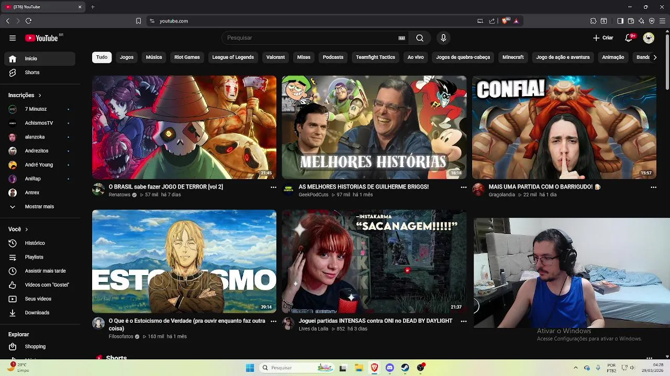
Task: Select the Minecraft filter chip
Action: point(513,57)
